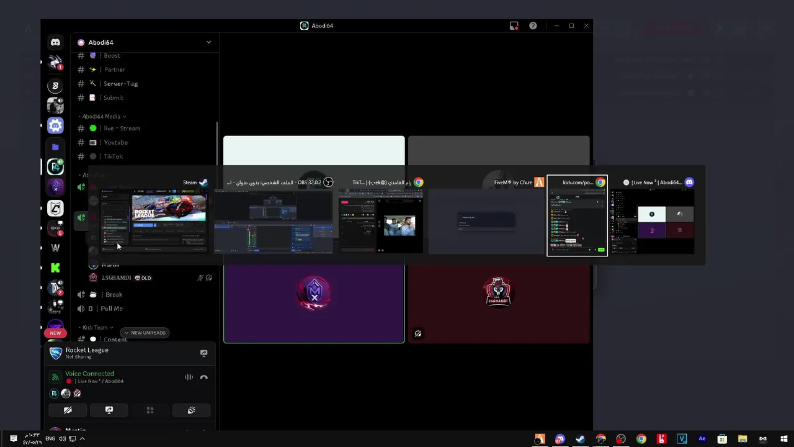Jump to NEW UNREADS pill
The image size is (794, 447).
coord(145,333)
